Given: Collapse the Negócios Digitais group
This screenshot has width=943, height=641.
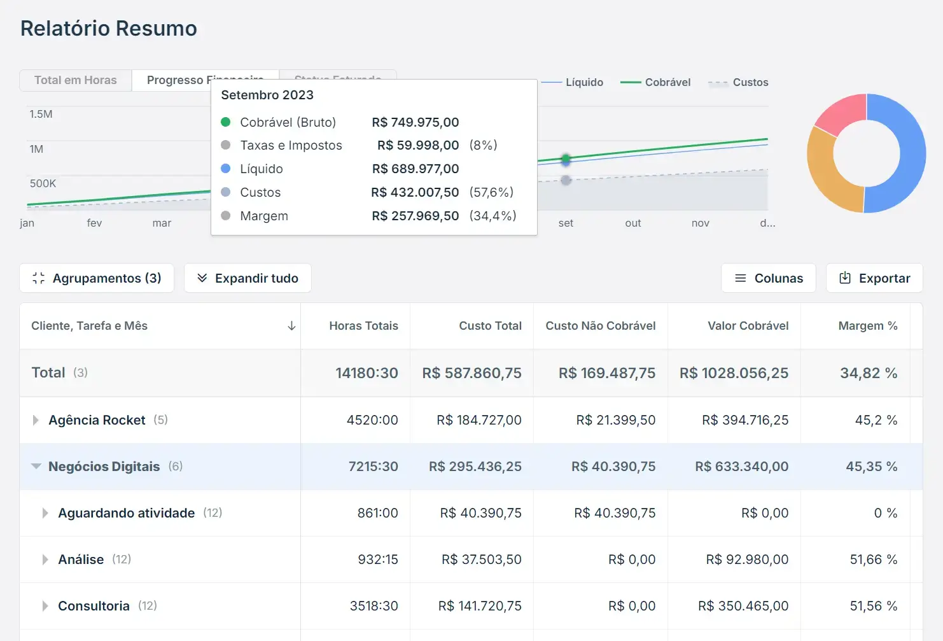Looking at the screenshot, I should click(x=36, y=467).
